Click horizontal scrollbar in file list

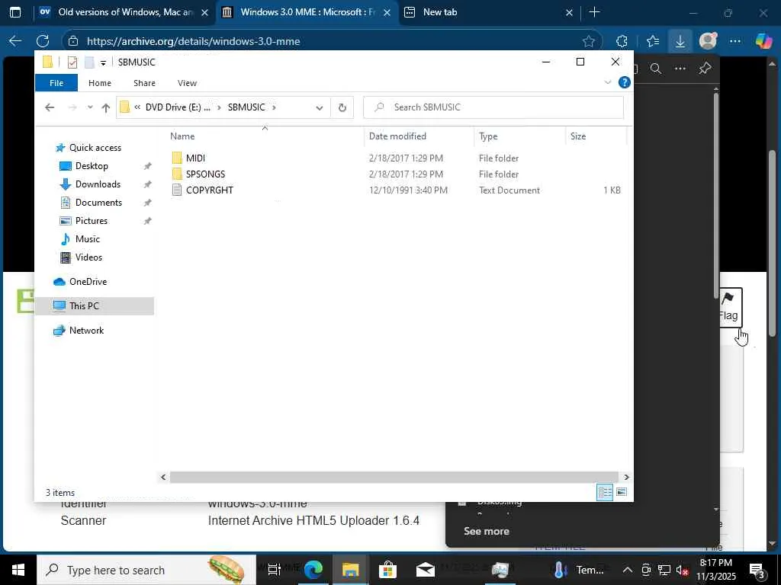394,477
